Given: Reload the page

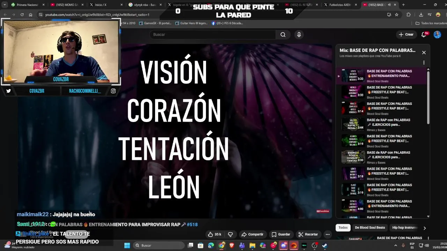Looking at the screenshot, I should [x=22, y=15].
